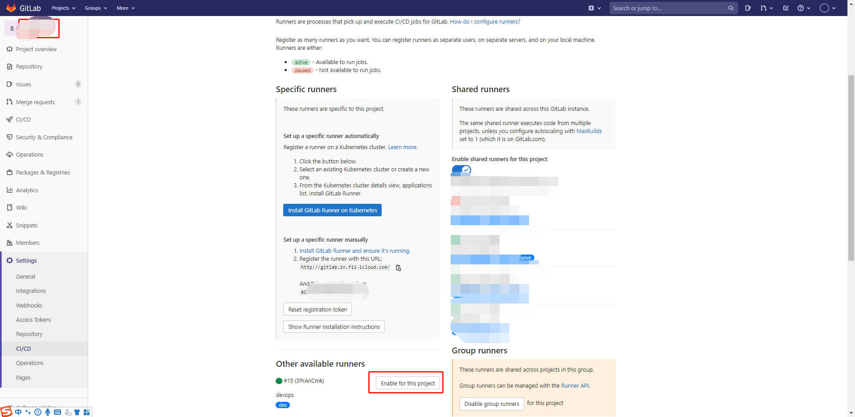Enable runner #15 for this project
This screenshot has width=855, height=417.
coord(407,383)
